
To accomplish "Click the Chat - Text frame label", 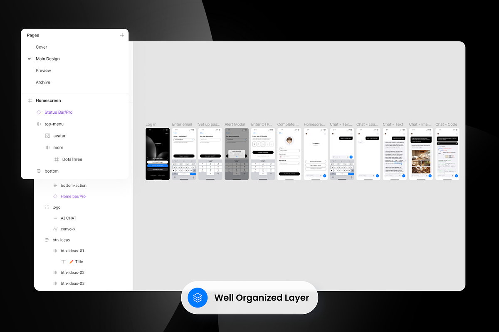I will click(393, 124).
